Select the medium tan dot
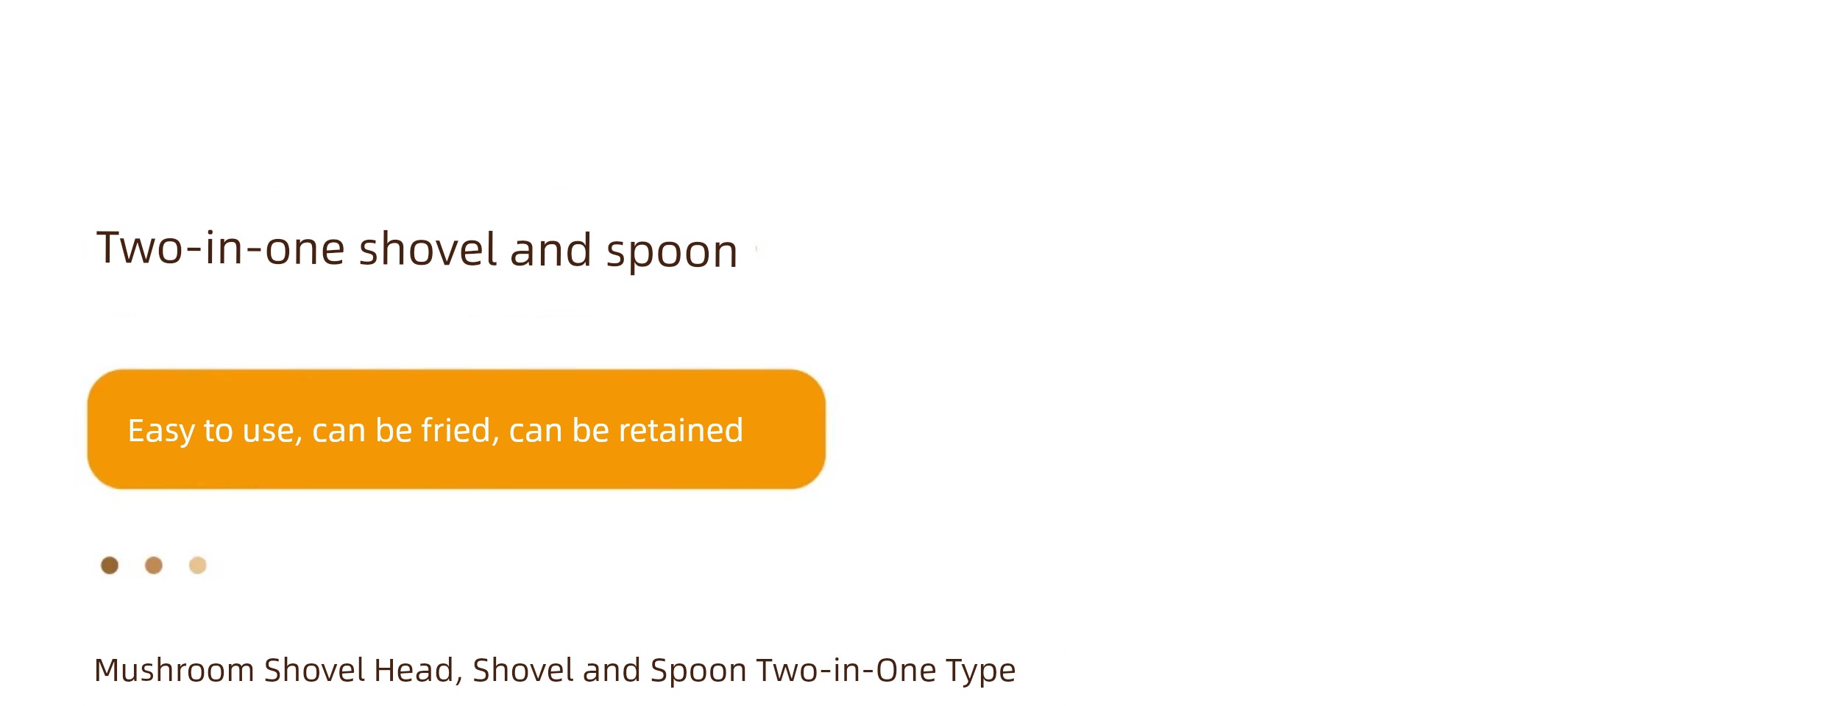This screenshot has width=1825, height=706. [x=154, y=565]
